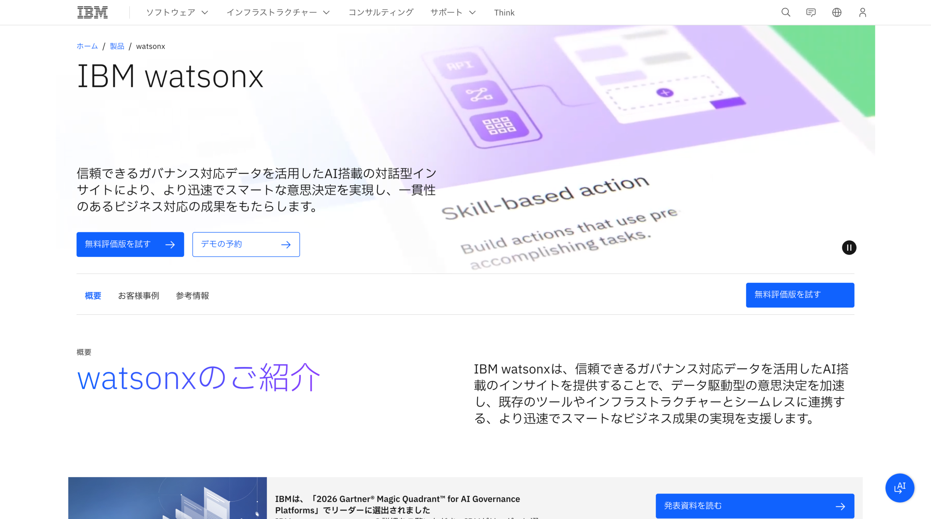
Task: Click 無料評価版を試す button in tab bar
Action: (800, 295)
